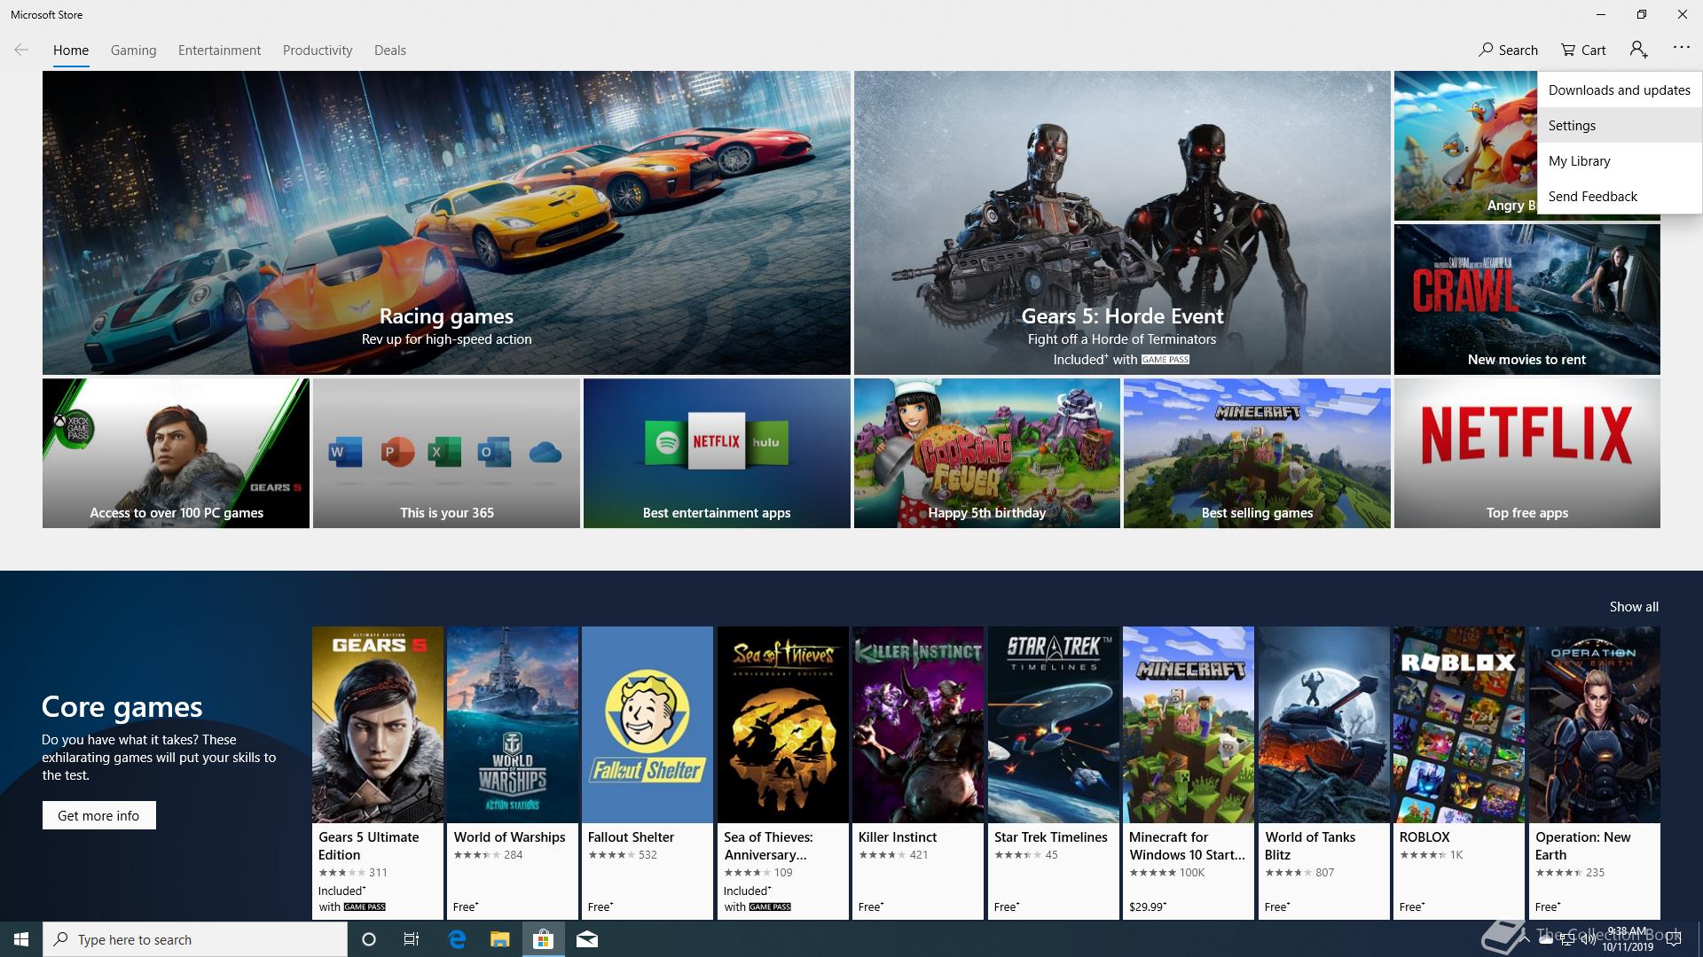Screen dimensions: 1703x957
Task: Switch to the Gaming tab
Action: (133, 51)
